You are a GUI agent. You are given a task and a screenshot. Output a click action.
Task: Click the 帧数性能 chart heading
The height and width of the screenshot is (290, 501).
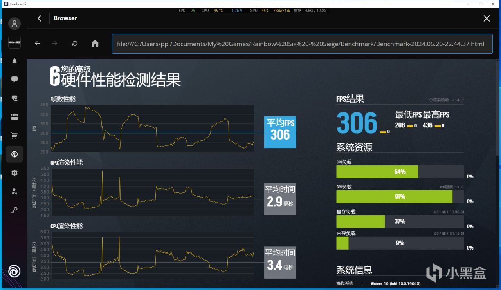coord(63,99)
